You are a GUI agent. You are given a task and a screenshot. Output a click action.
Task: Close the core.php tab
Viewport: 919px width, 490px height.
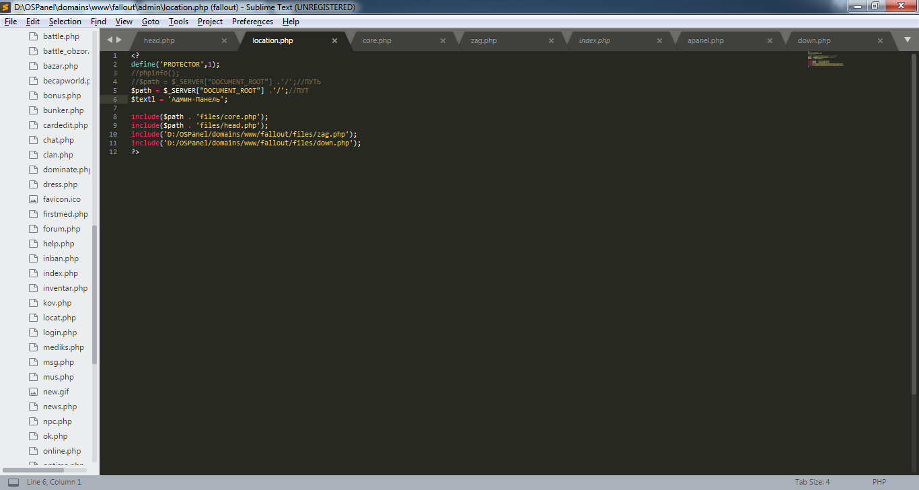443,40
